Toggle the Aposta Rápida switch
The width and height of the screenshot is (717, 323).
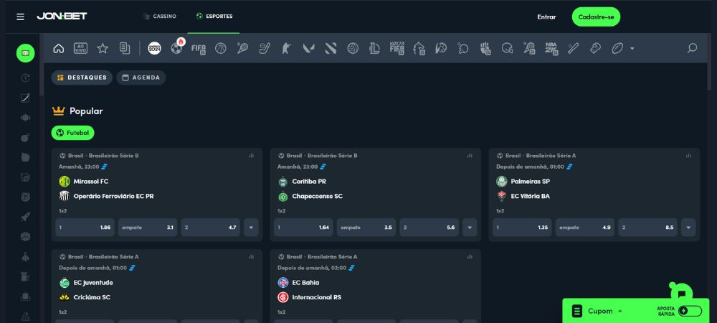[x=689, y=311]
